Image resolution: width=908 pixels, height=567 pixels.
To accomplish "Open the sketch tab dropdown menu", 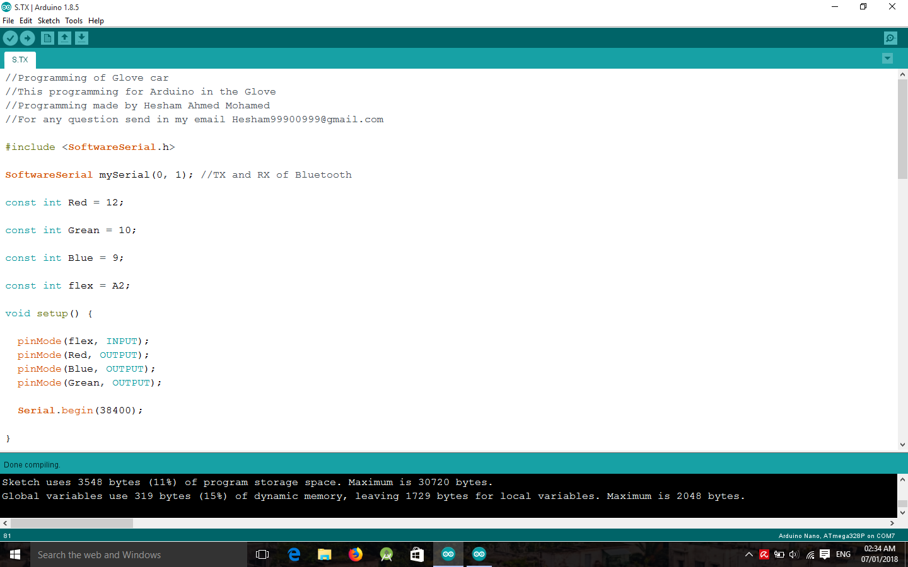I will click(x=887, y=58).
